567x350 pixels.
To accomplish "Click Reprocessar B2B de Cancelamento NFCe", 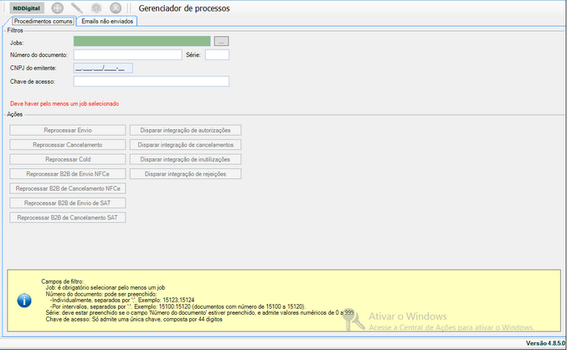I will point(68,188).
